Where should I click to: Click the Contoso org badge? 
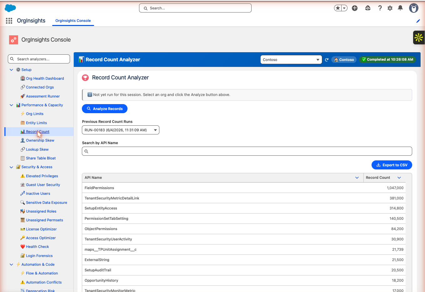point(344,60)
